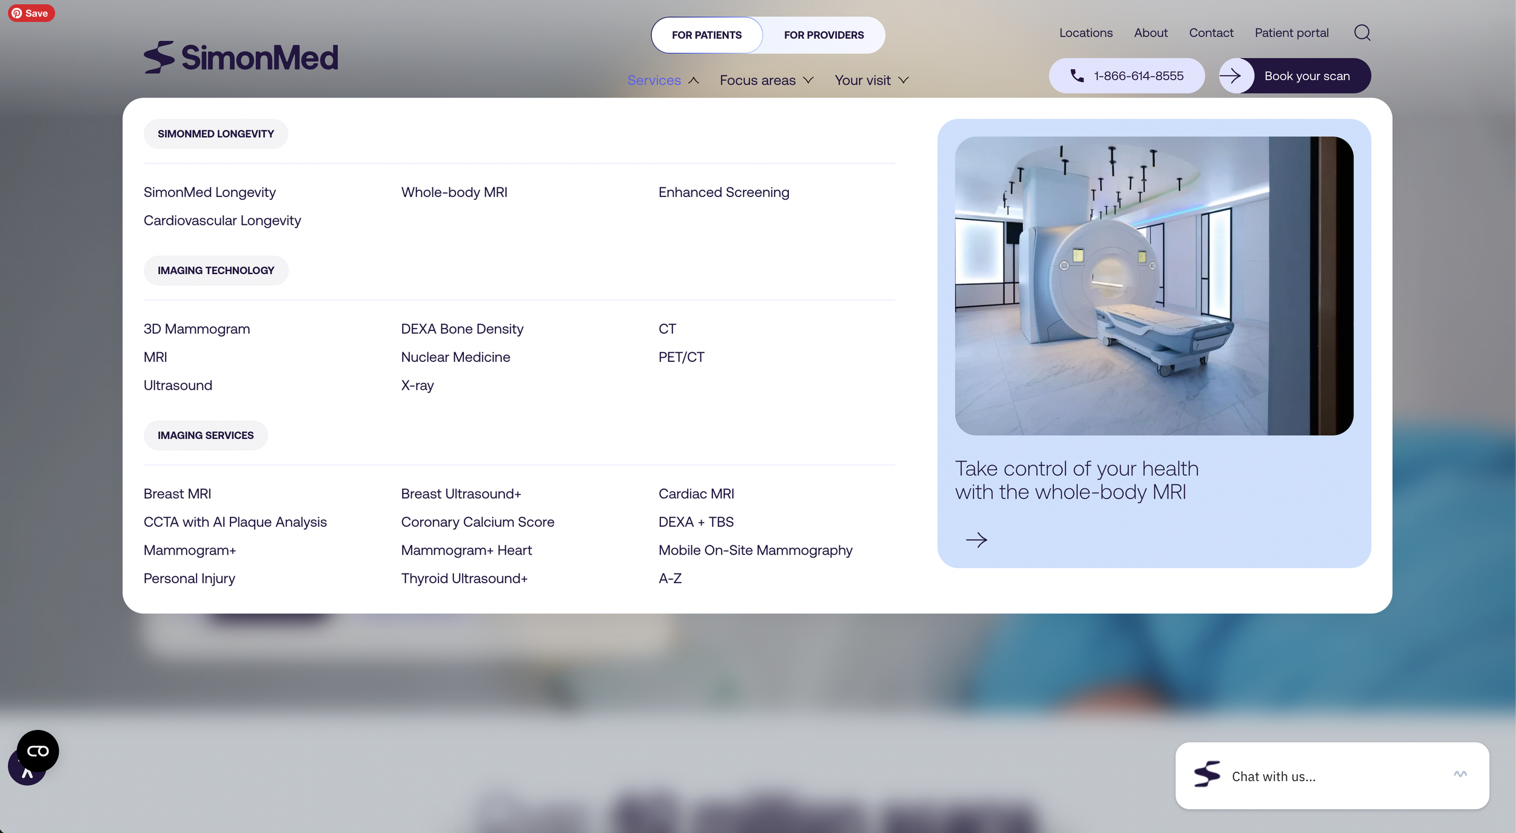Collapse the Services menu
1516x833 pixels.
[x=663, y=80]
